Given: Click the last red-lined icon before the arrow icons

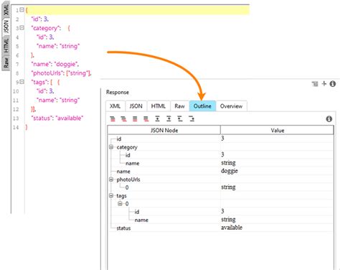Looking at the screenshot, I should (146, 118).
